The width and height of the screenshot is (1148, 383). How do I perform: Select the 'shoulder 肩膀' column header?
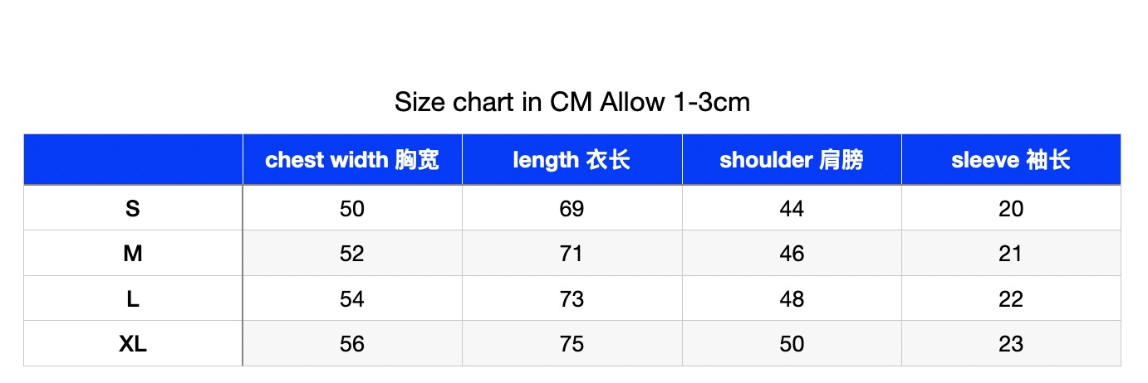[x=792, y=160]
